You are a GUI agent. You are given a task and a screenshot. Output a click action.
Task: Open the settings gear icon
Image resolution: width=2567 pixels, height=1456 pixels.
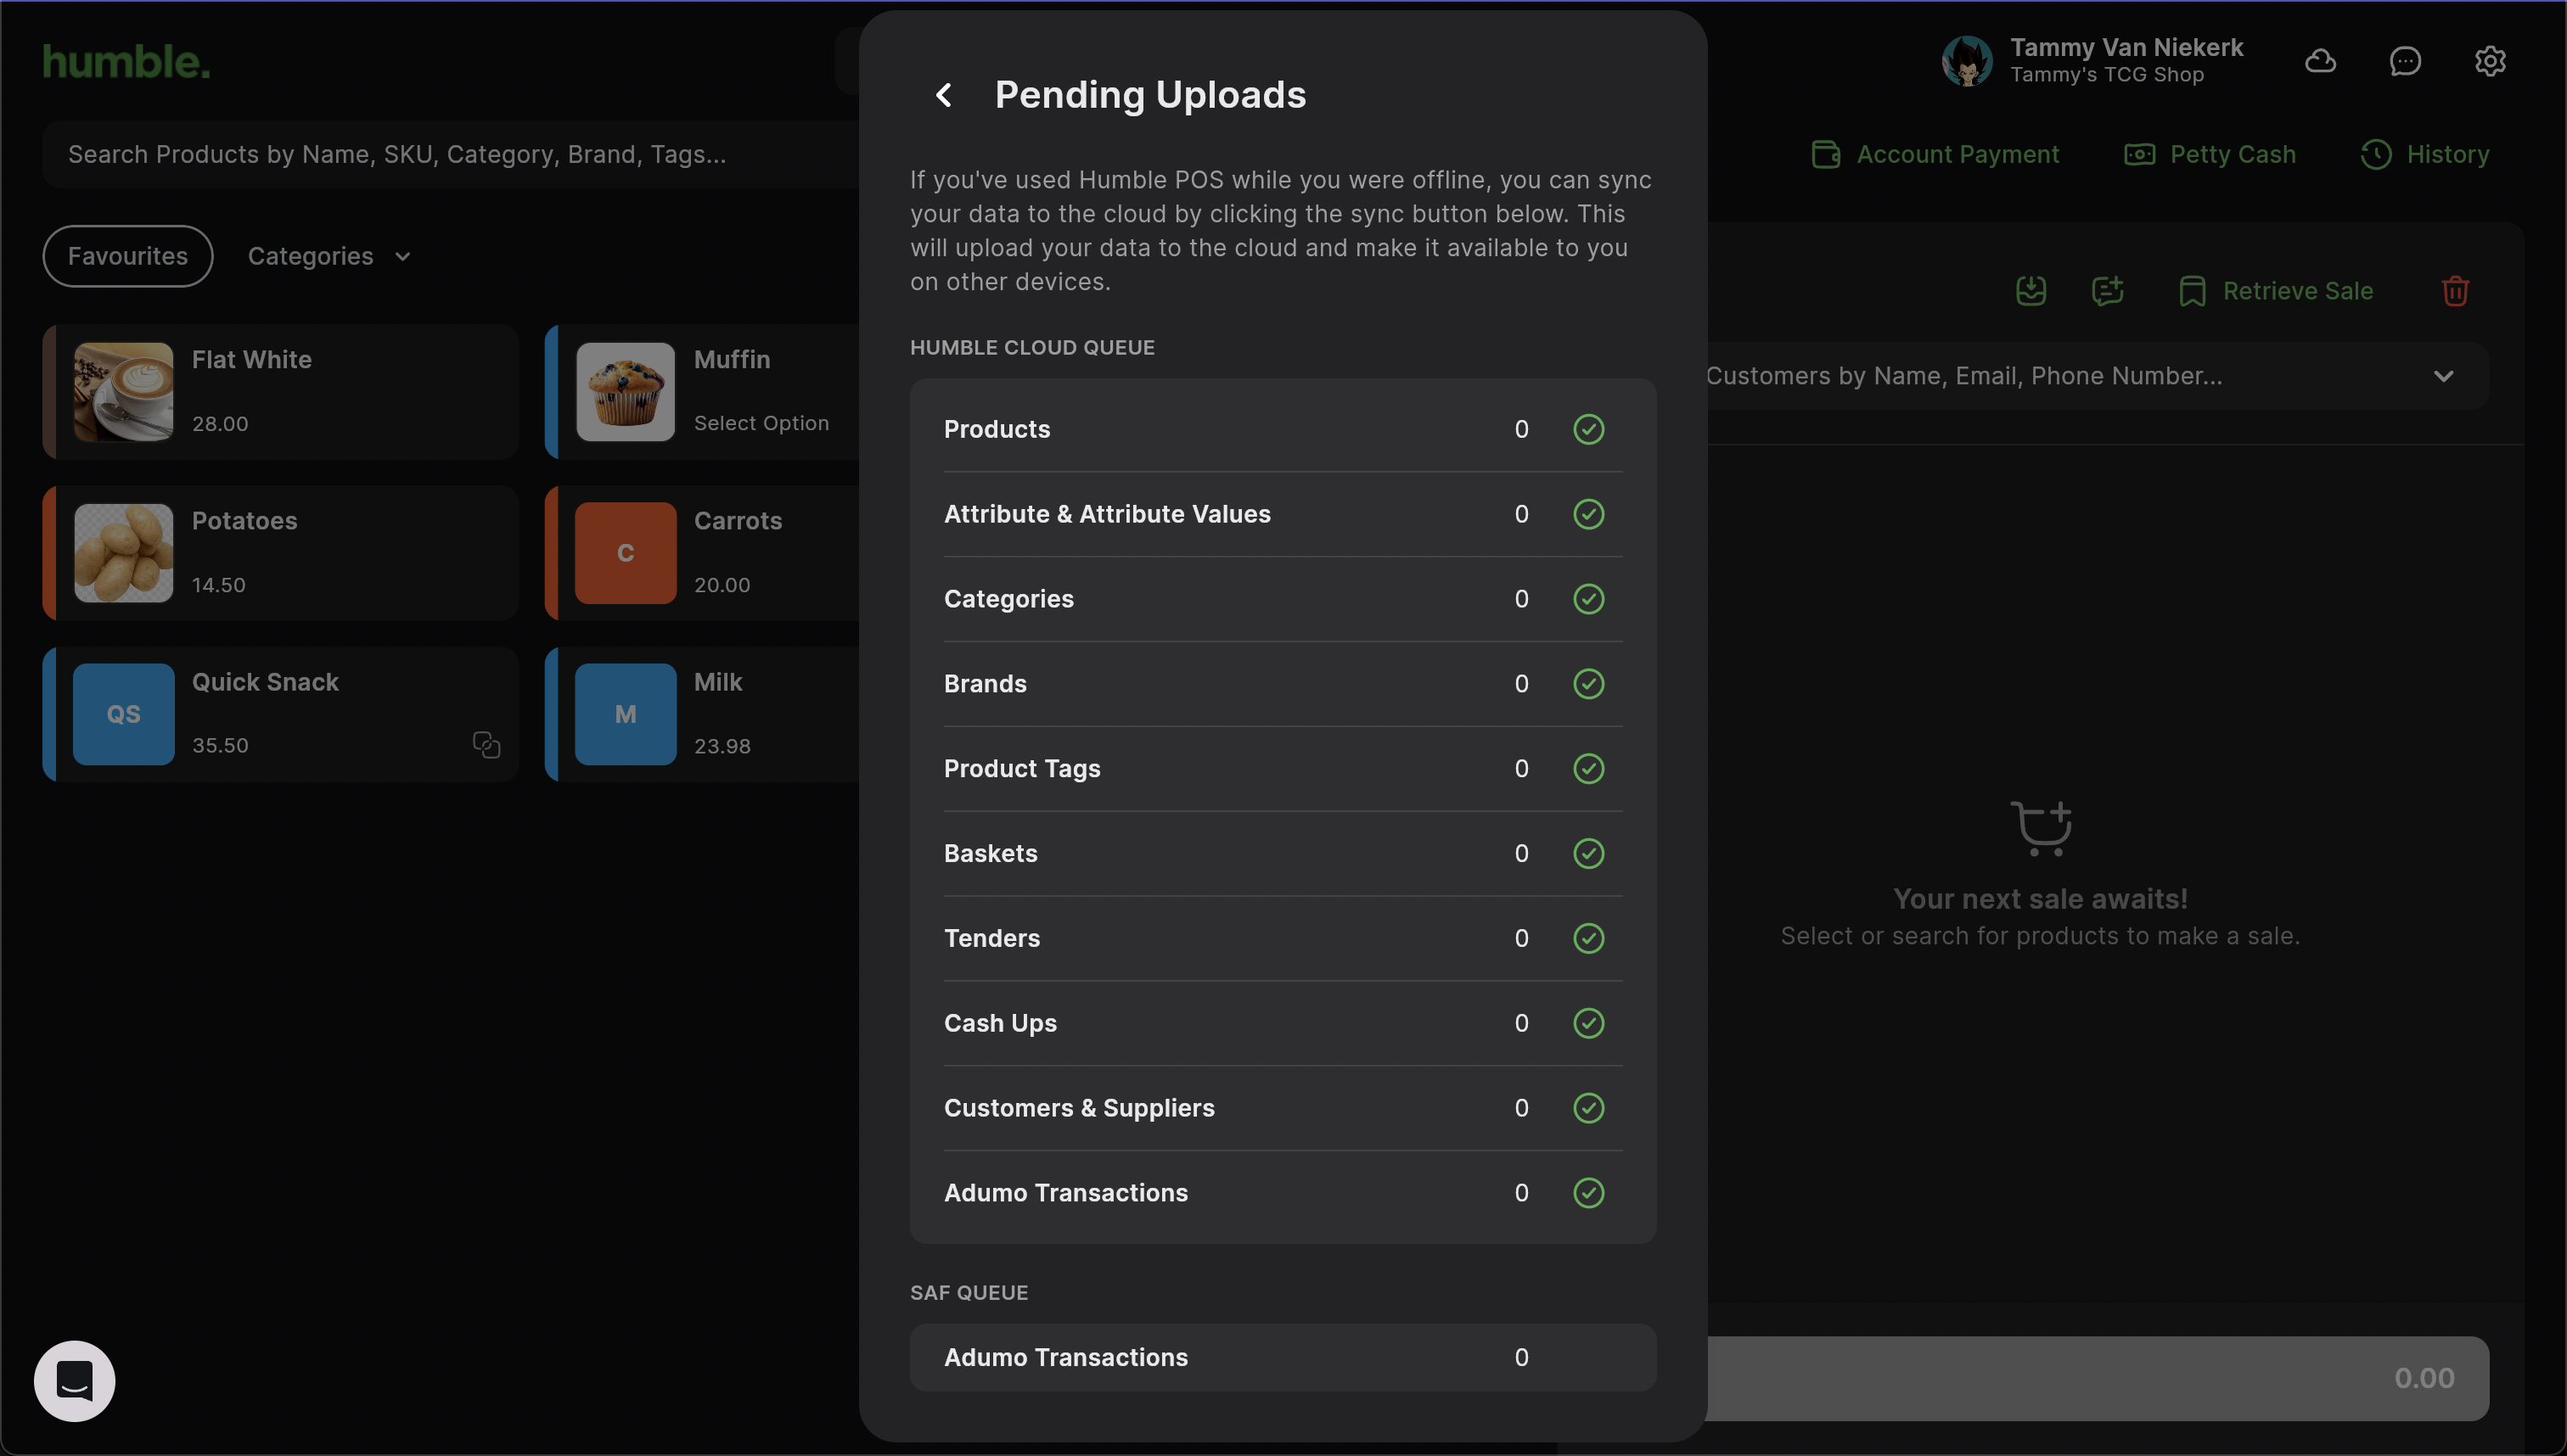(x=2489, y=61)
